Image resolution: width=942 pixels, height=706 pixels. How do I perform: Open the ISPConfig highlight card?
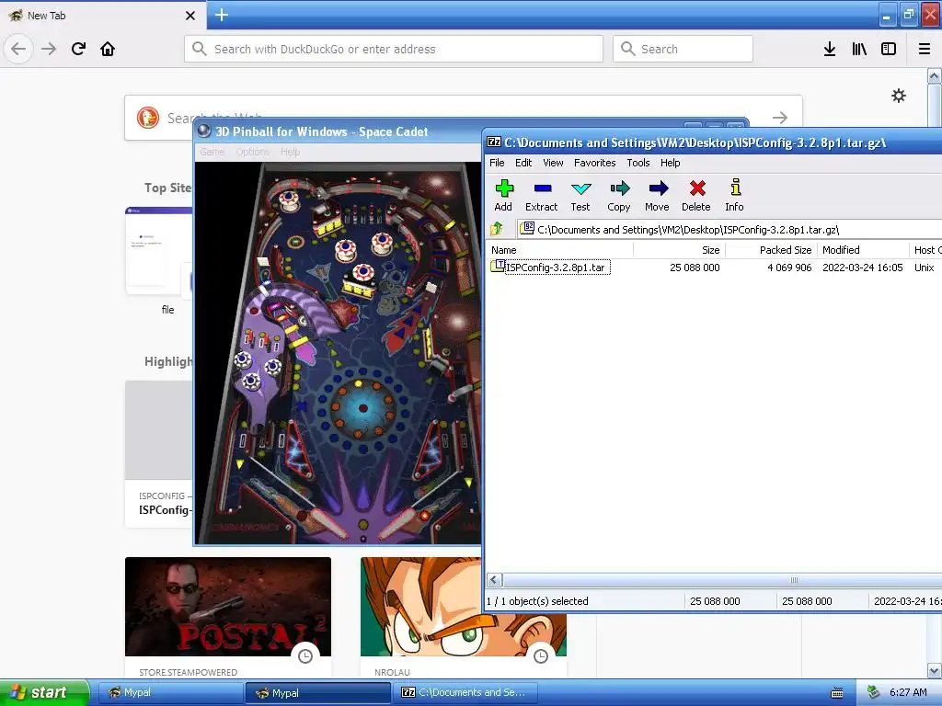click(159, 454)
